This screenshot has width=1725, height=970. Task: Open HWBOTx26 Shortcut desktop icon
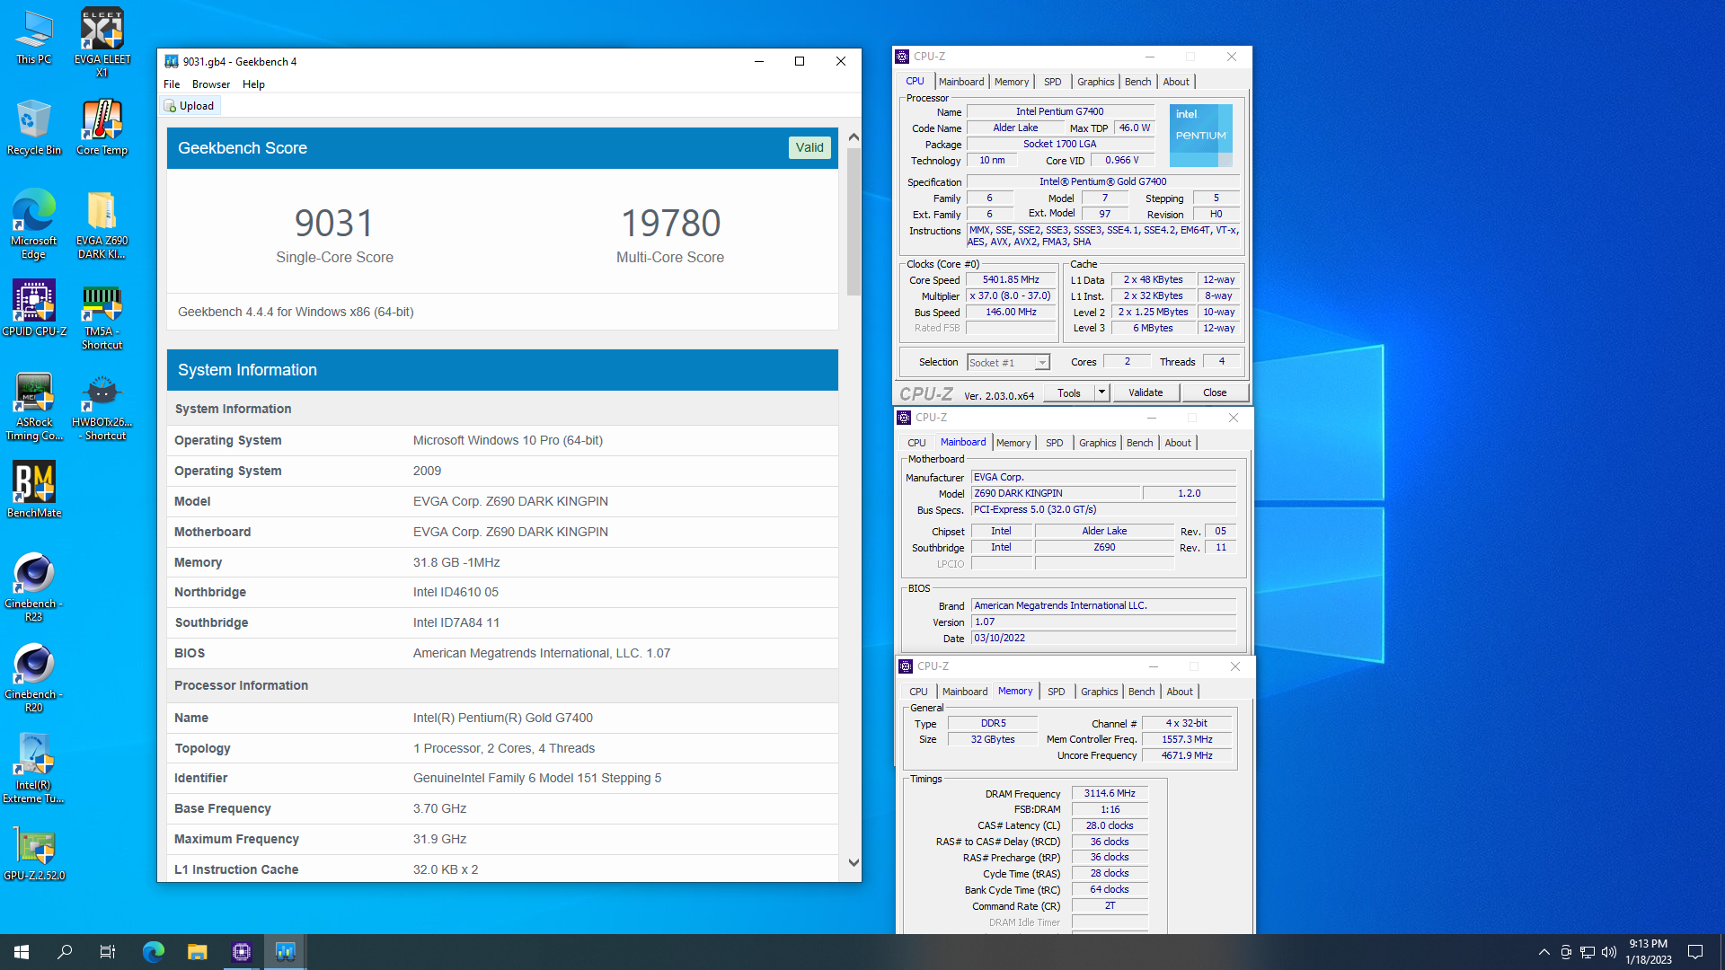click(102, 407)
